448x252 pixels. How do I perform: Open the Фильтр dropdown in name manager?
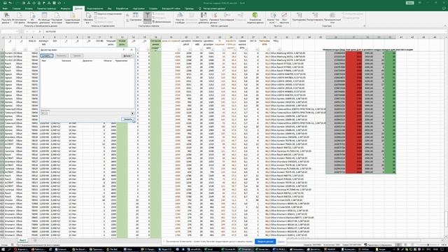click(x=127, y=56)
